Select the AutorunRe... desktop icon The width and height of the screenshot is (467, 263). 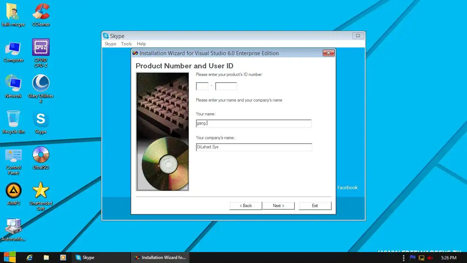13,229
